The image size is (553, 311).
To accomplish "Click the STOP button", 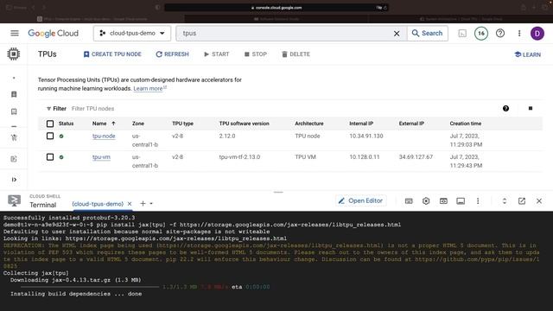I will tap(256, 54).
